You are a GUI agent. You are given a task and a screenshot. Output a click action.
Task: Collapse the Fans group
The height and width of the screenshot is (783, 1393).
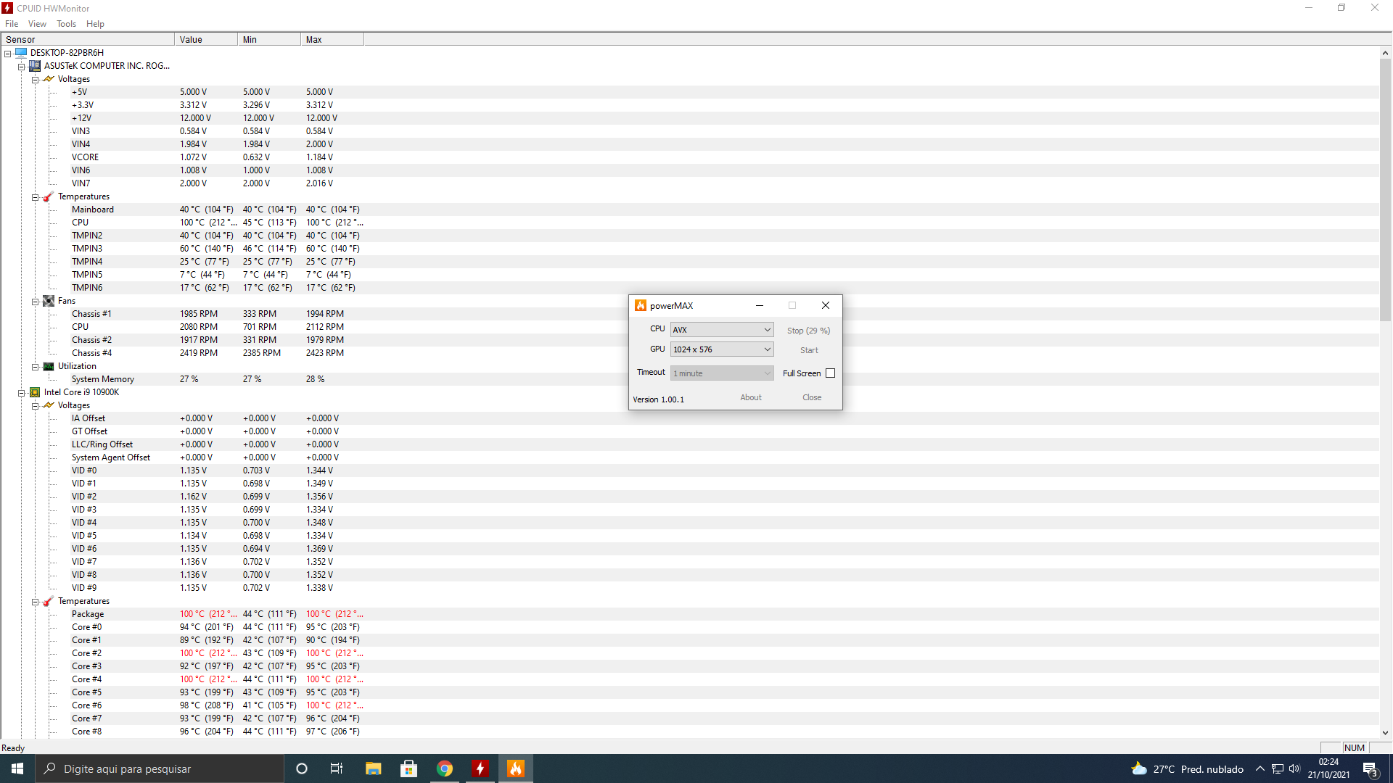coord(35,302)
